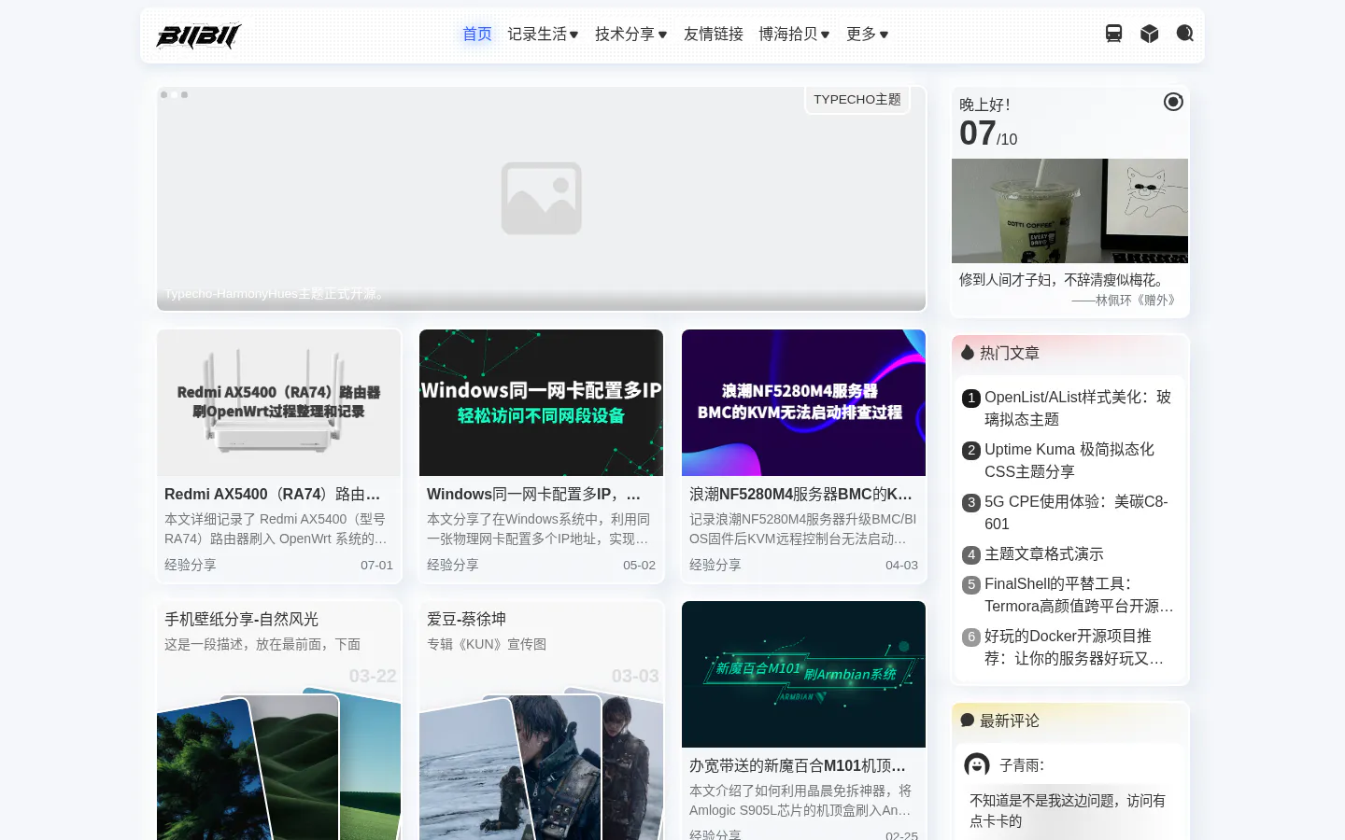Screen dimensions: 1345x840
Task: Click the circular dot icon beside 晚上好
Action: [1173, 102]
